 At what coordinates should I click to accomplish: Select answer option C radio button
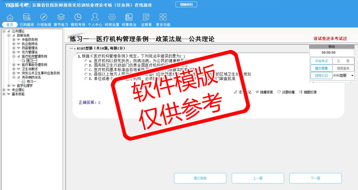click(86, 70)
